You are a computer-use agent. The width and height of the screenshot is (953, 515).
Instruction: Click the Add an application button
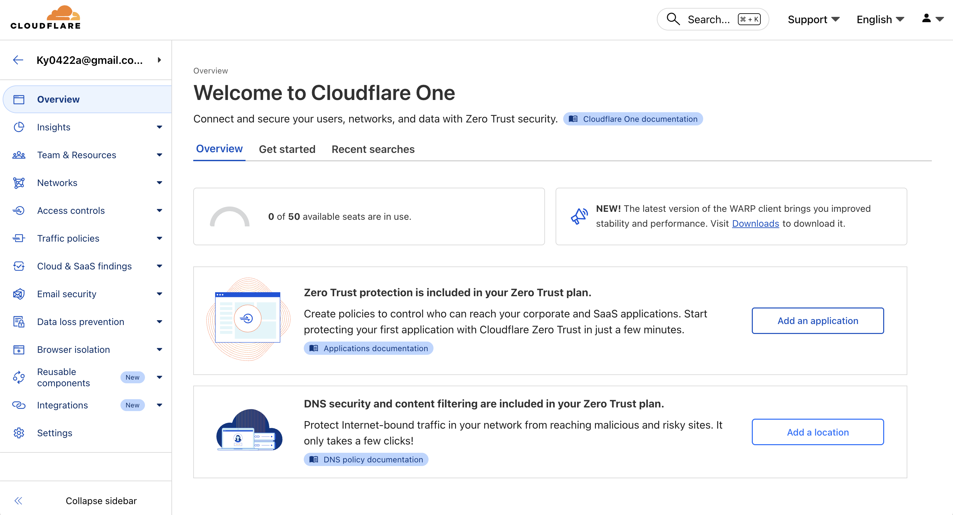pos(818,321)
